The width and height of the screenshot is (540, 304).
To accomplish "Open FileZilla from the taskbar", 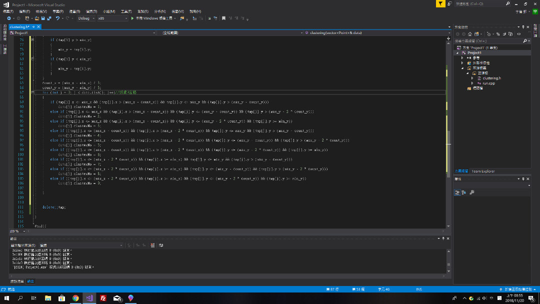I will pyautogui.click(x=103, y=299).
